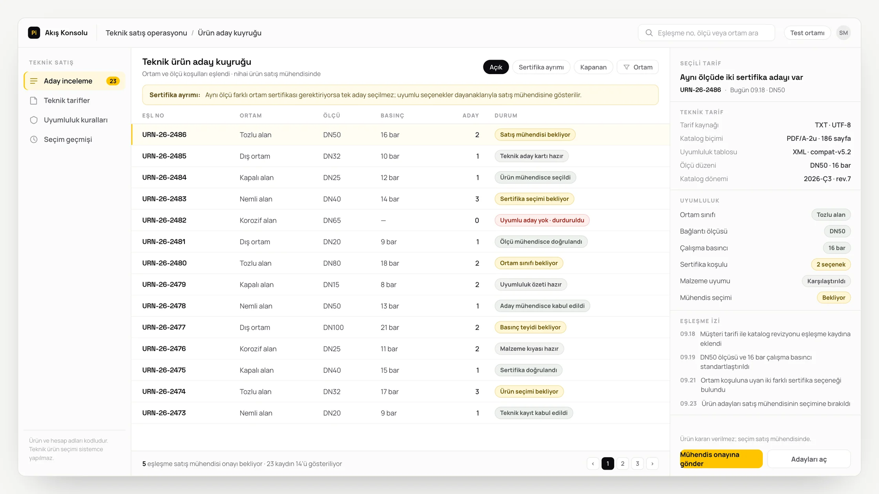The image size is (879, 494).
Task: Click DN100 cell in URN-26-2477 row
Action: 333,327
